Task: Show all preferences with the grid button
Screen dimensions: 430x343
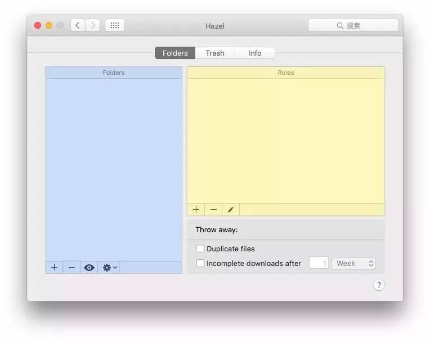Action: coord(114,25)
